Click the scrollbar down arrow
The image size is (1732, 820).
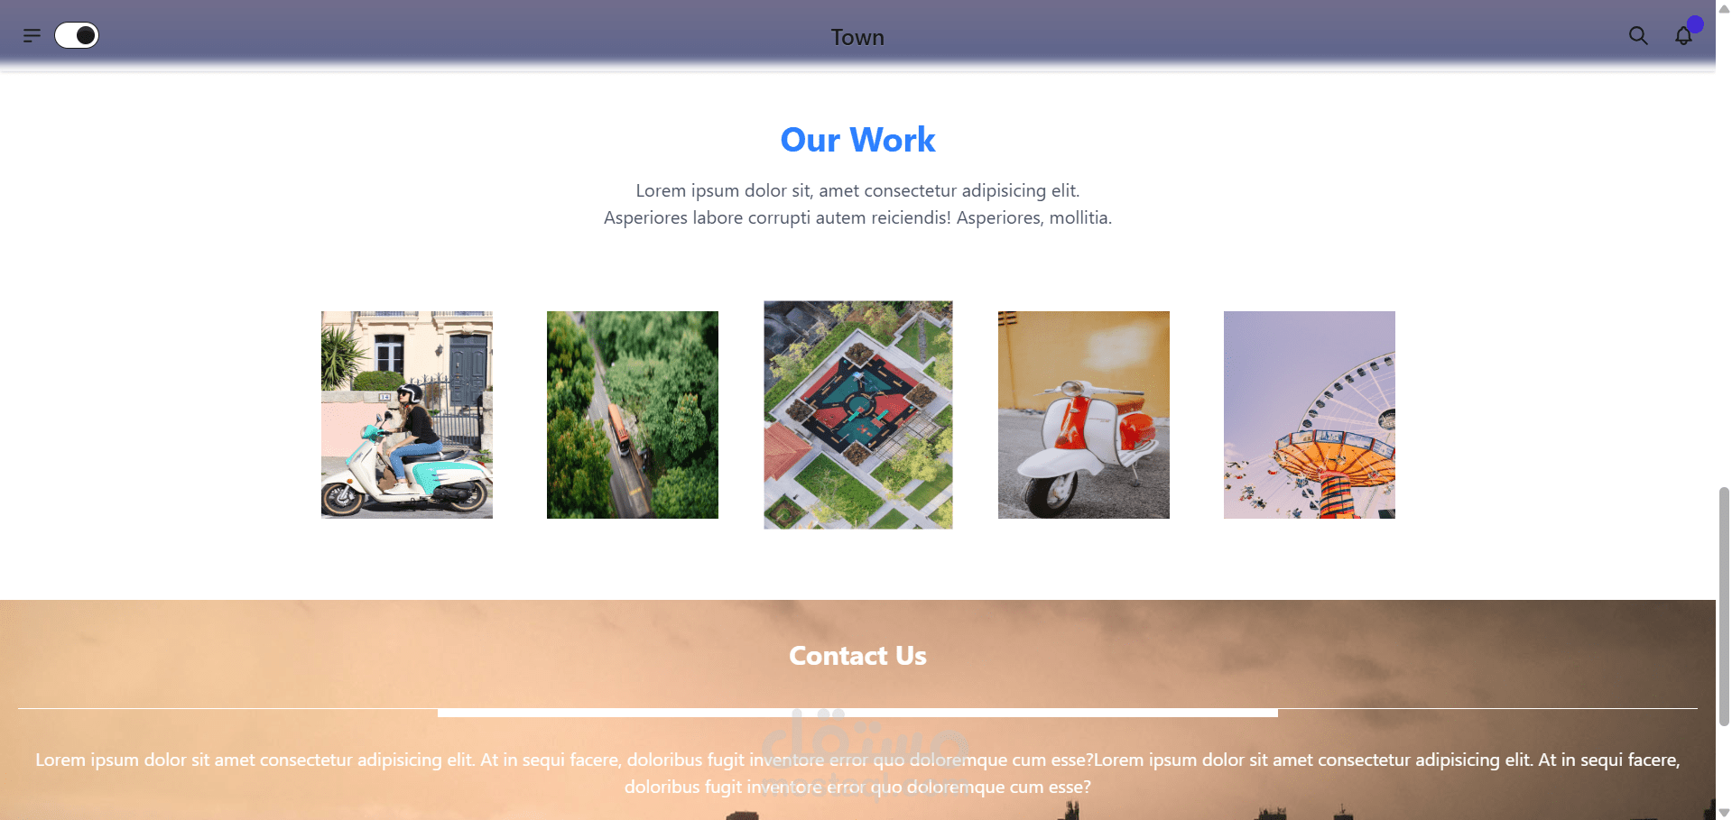coord(1724,812)
